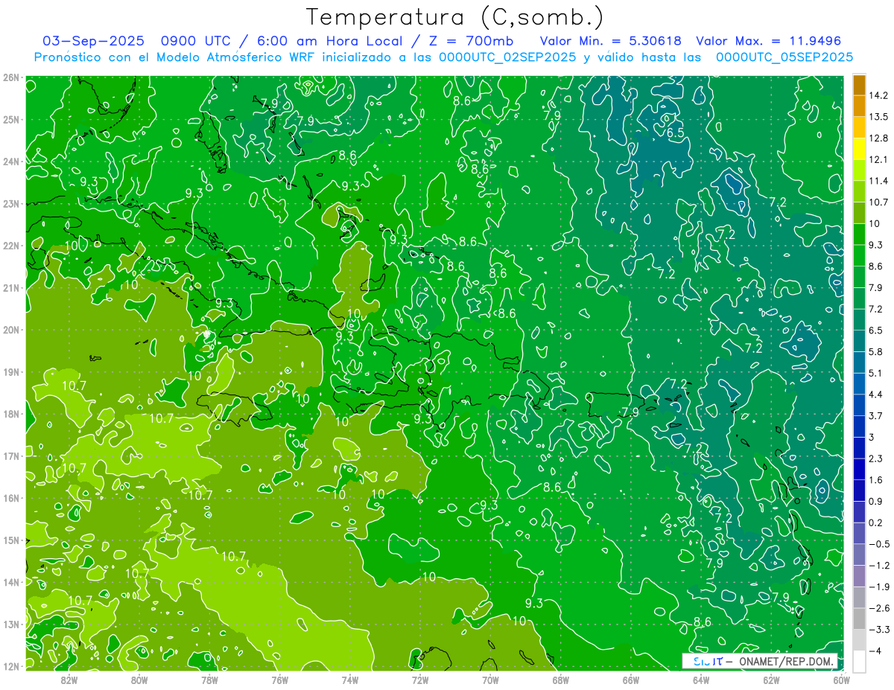Click the legend value "5.1"
This screenshot has height=690, width=894.
[875, 373]
